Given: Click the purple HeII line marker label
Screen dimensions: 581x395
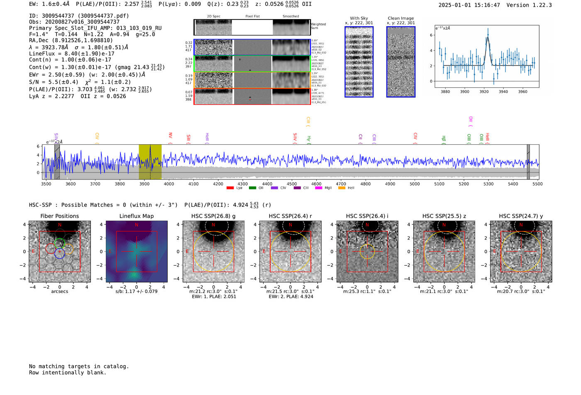Looking at the screenshot, I should (x=207, y=138).
